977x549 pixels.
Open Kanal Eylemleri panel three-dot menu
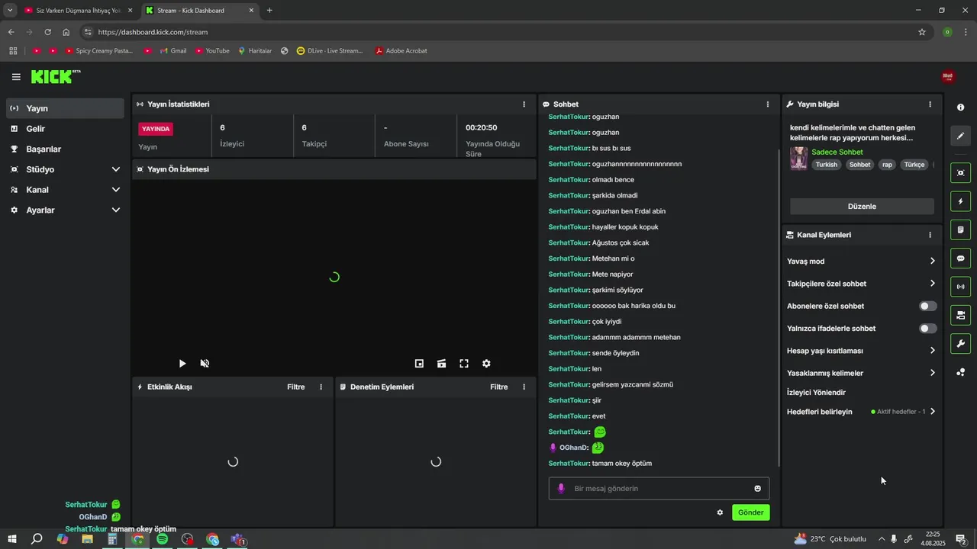point(930,235)
